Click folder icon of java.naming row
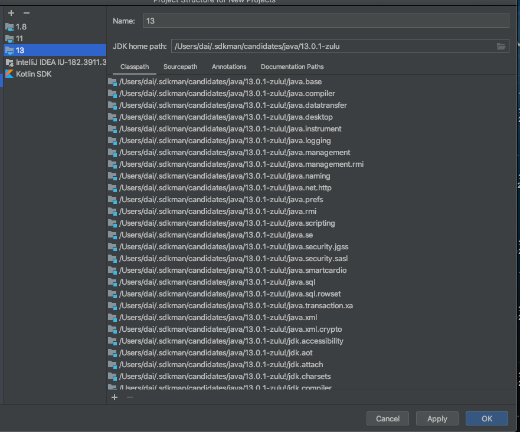Image resolution: width=520 pixels, height=432 pixels. 112,176
